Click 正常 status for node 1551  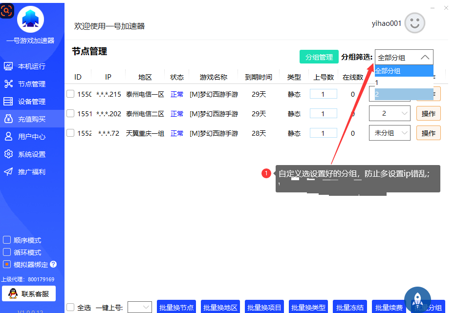[x=177, y=114]
